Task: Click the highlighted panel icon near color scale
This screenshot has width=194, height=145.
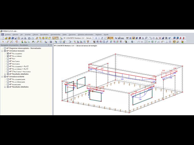Action: pos(174,42)
